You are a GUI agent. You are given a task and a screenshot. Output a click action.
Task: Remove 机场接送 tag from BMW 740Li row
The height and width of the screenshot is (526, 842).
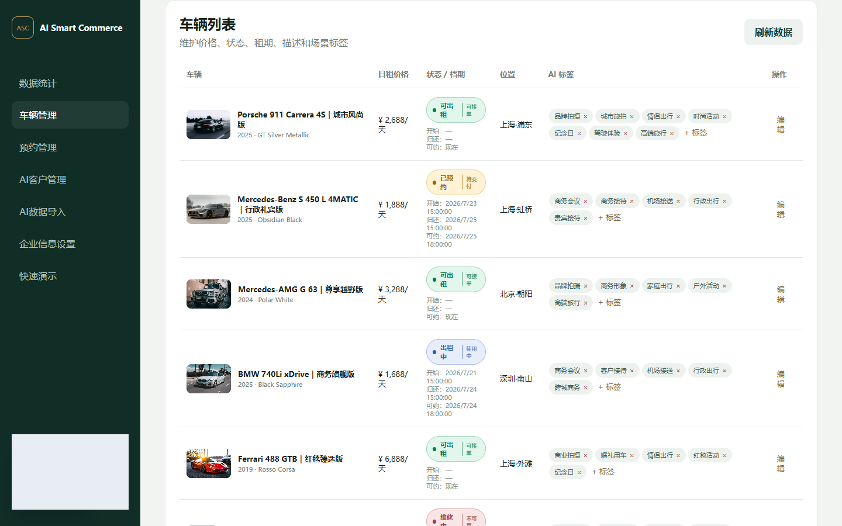tap(678, 371)
